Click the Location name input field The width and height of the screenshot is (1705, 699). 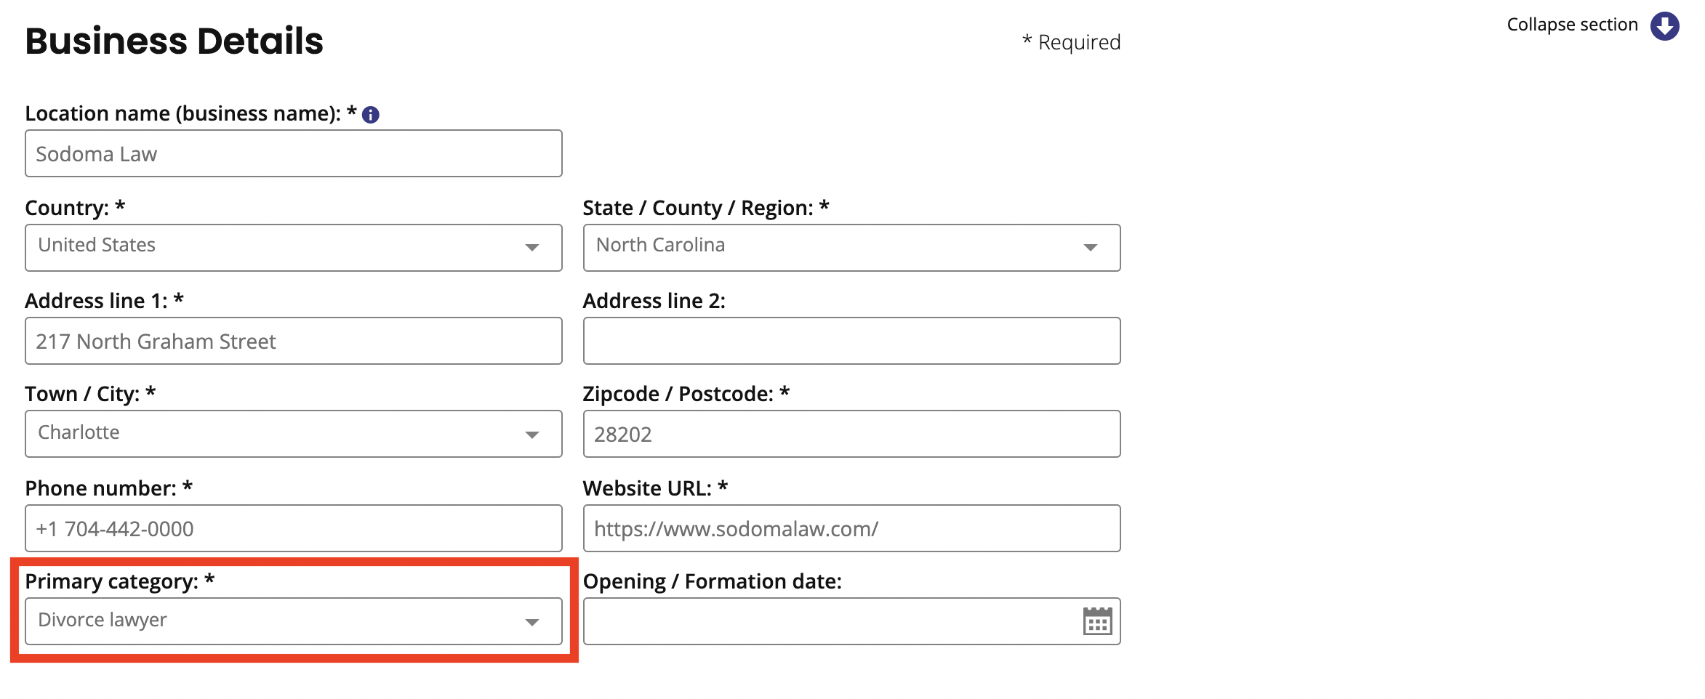click(294, 153)
